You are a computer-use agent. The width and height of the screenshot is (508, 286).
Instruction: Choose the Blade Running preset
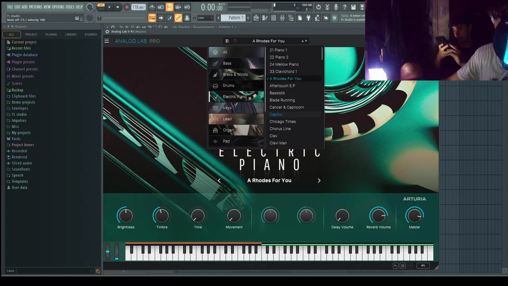pyautogui.click(x=282, y=100)
